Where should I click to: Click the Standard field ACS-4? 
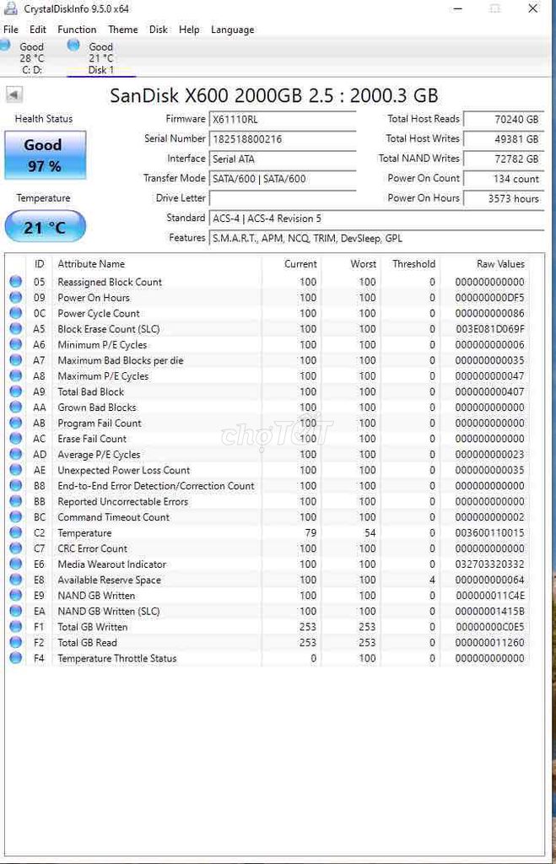pyautogui.click(x=377, y=219)
